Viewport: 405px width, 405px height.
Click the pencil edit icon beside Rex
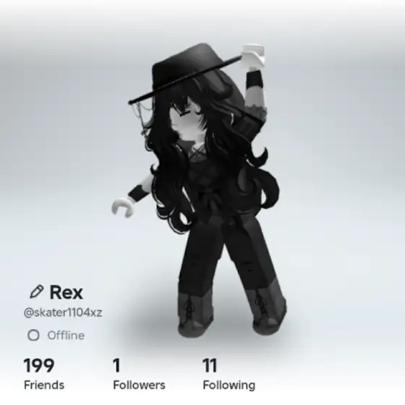pos(37,291)
